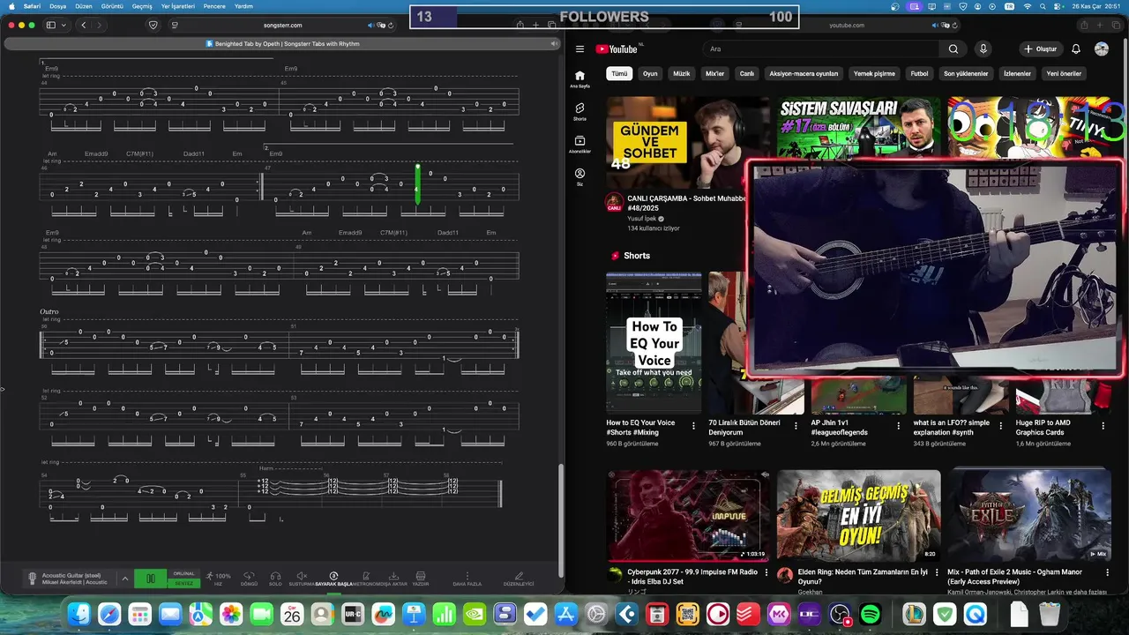Open the Yer İşaretleri menu
This screenshot has height=635, width=1129.
177,5
